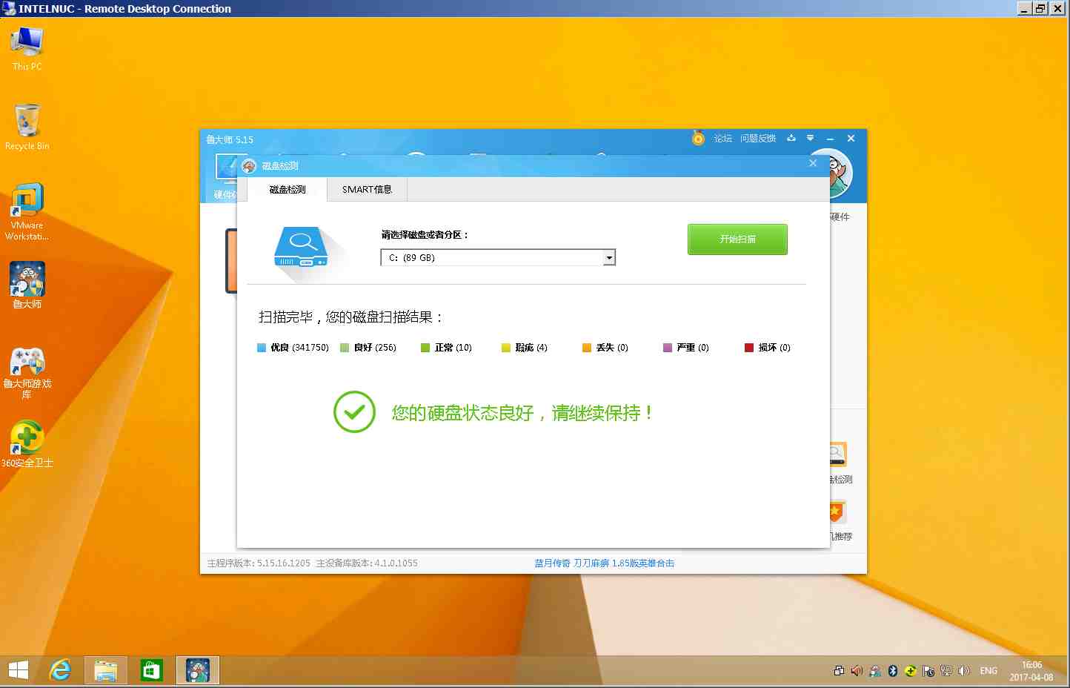
Task: Click the INTELNUC Remote Desktop Connection title
Action: click(124, 9)
